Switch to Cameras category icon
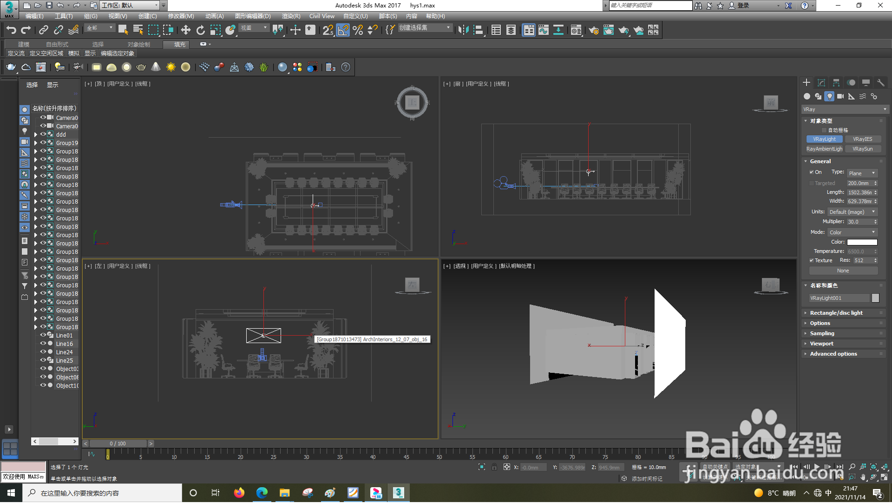 pos(840,96)
